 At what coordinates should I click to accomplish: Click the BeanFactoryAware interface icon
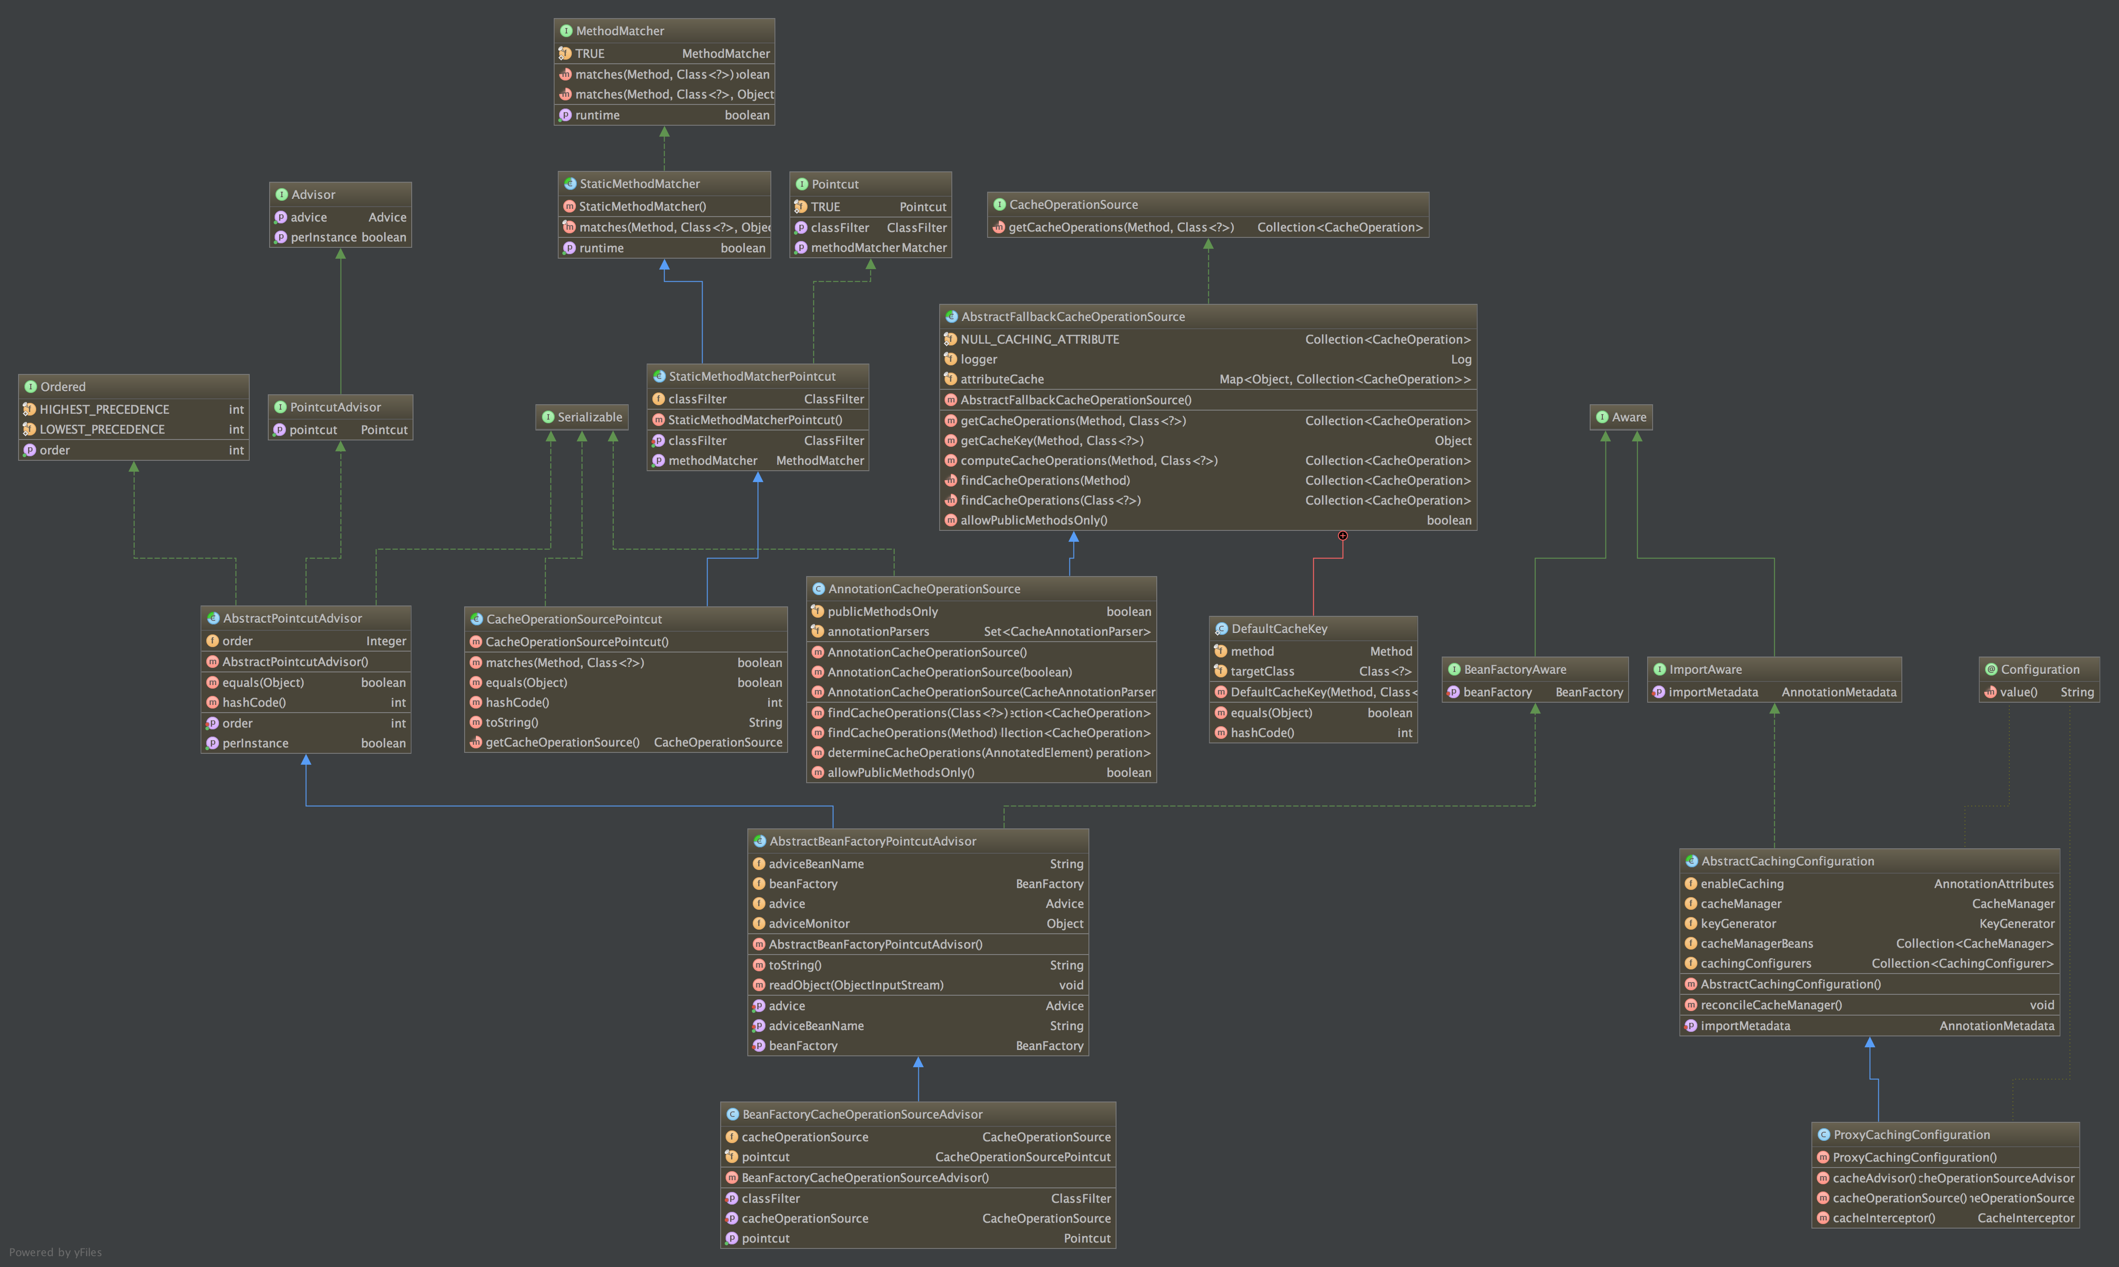(x=1453, y=669)
